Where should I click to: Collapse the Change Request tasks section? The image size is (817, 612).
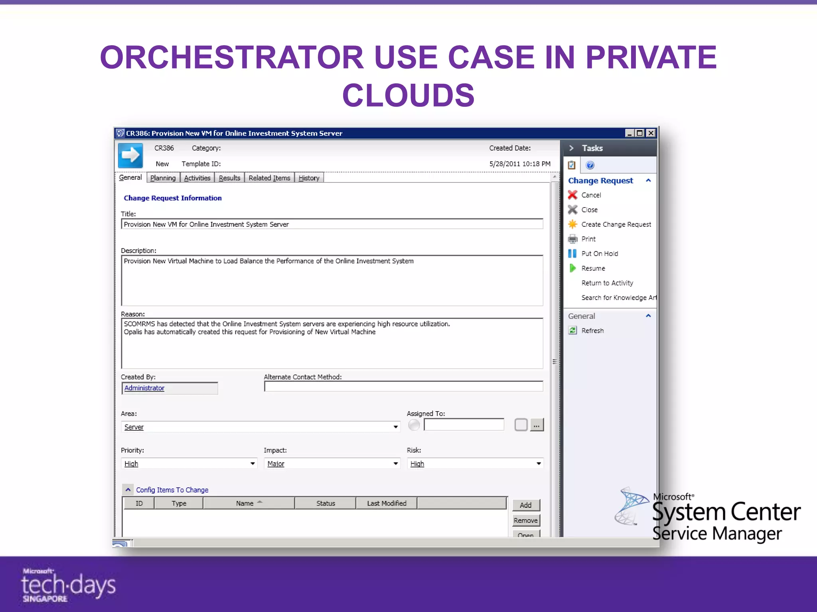tap(648, 180)
